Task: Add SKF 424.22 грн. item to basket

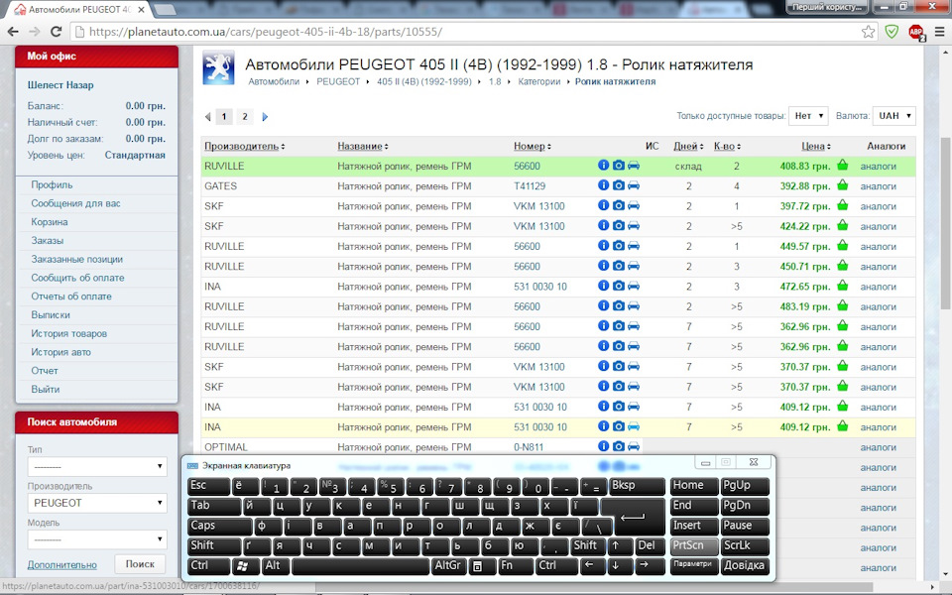Action: click(842, 225)
